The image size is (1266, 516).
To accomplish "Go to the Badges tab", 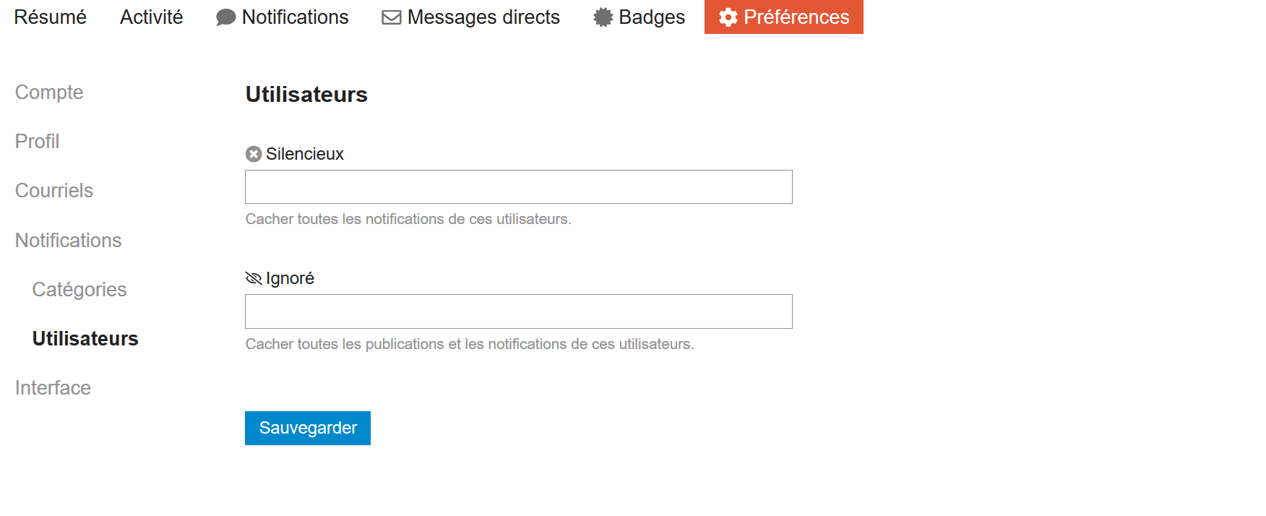I will pyautogui.click(x=651, y=17).
